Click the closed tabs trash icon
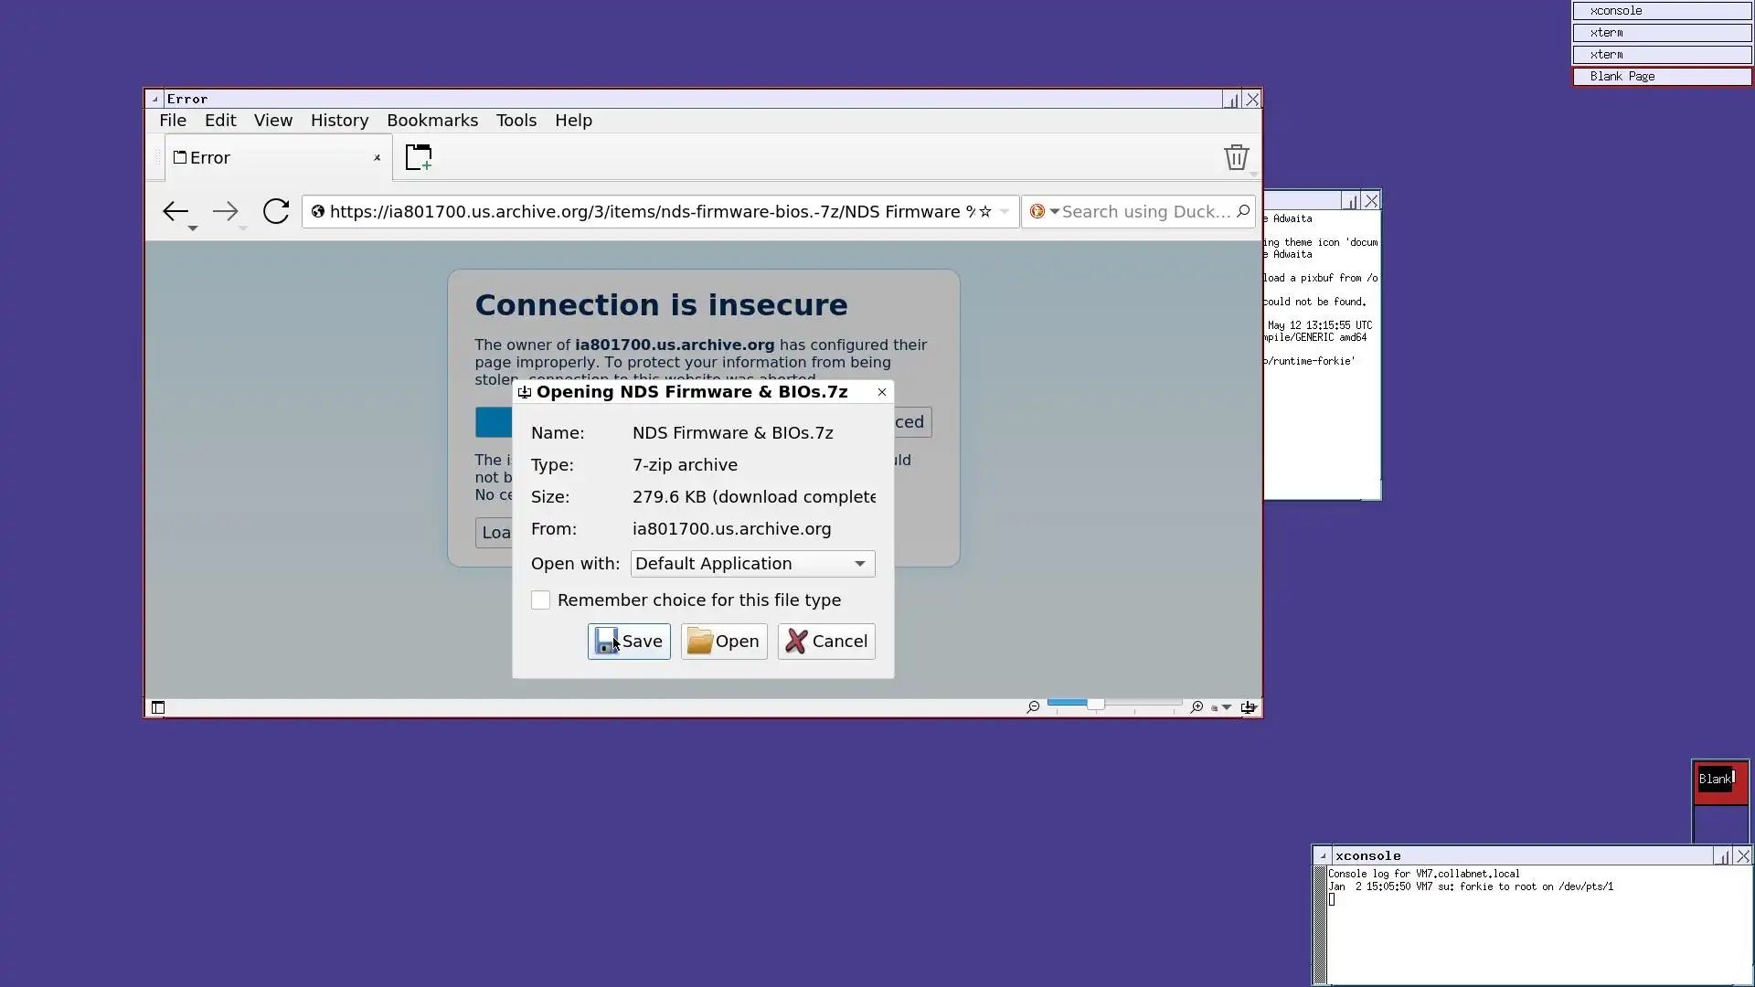1755x987 pixels. pyautogui.click(x=1236, y=157)
